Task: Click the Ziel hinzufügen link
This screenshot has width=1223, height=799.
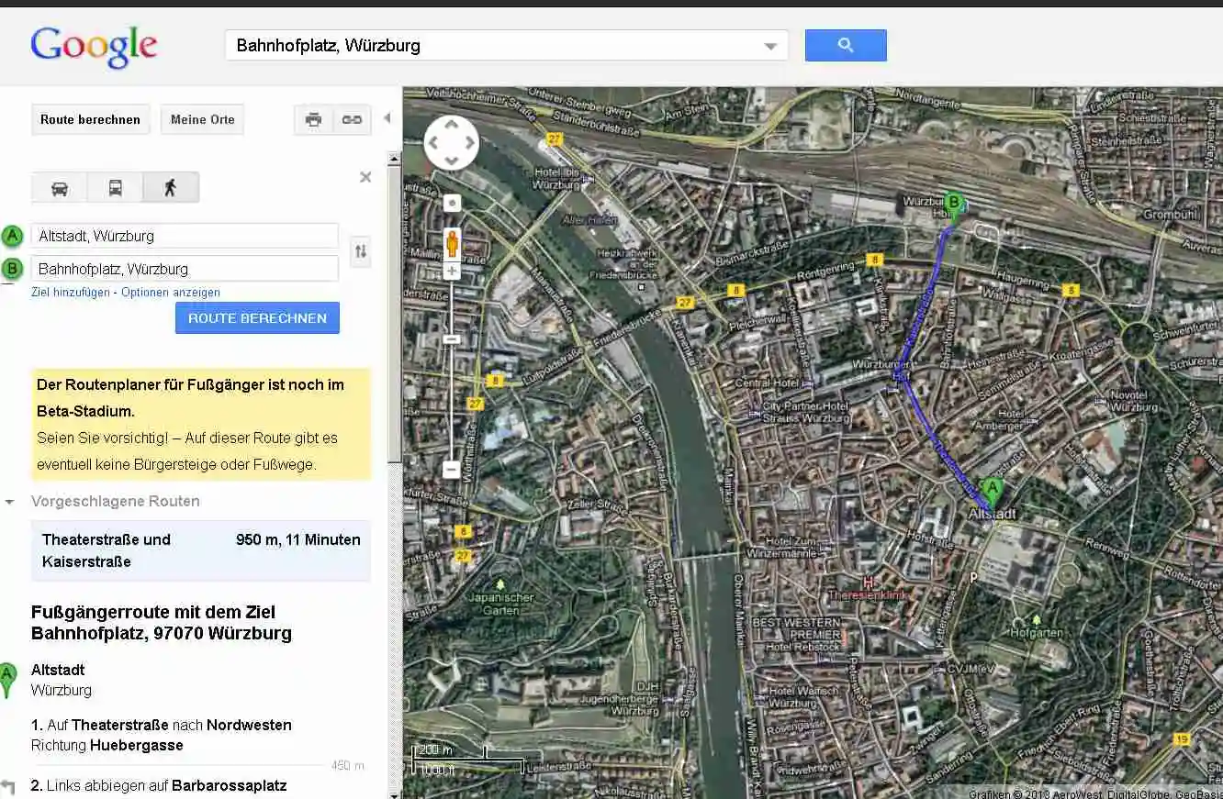Action: [70, 293]
